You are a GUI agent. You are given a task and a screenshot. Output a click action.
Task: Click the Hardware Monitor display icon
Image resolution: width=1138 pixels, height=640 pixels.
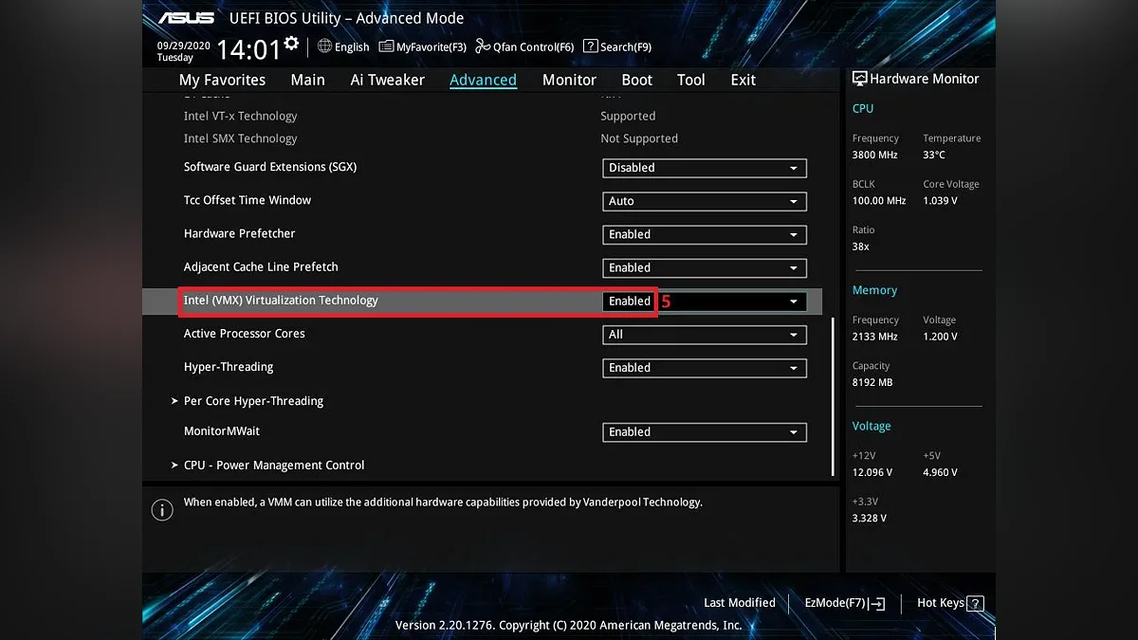(x=859, y=79)
